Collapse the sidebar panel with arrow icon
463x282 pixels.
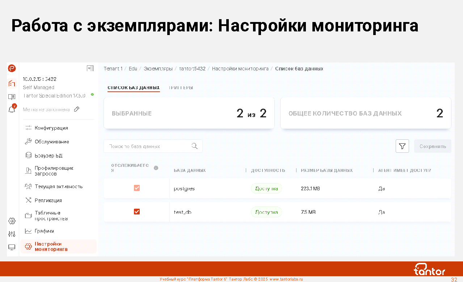(90, 68)
